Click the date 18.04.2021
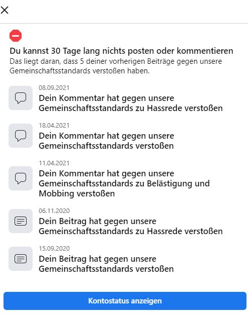 [54, 126]
